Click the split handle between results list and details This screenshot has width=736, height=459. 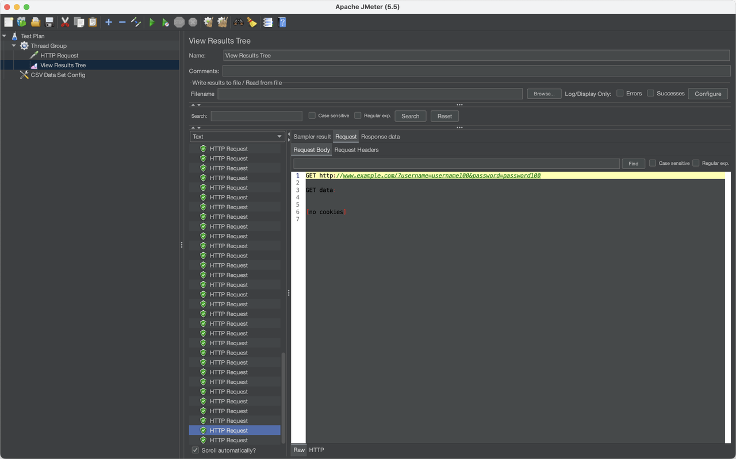[x=289, y=293]
